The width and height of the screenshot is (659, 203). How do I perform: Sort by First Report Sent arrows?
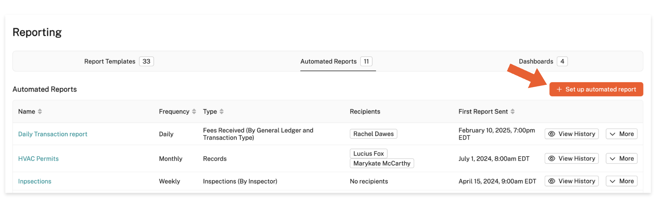513,112
